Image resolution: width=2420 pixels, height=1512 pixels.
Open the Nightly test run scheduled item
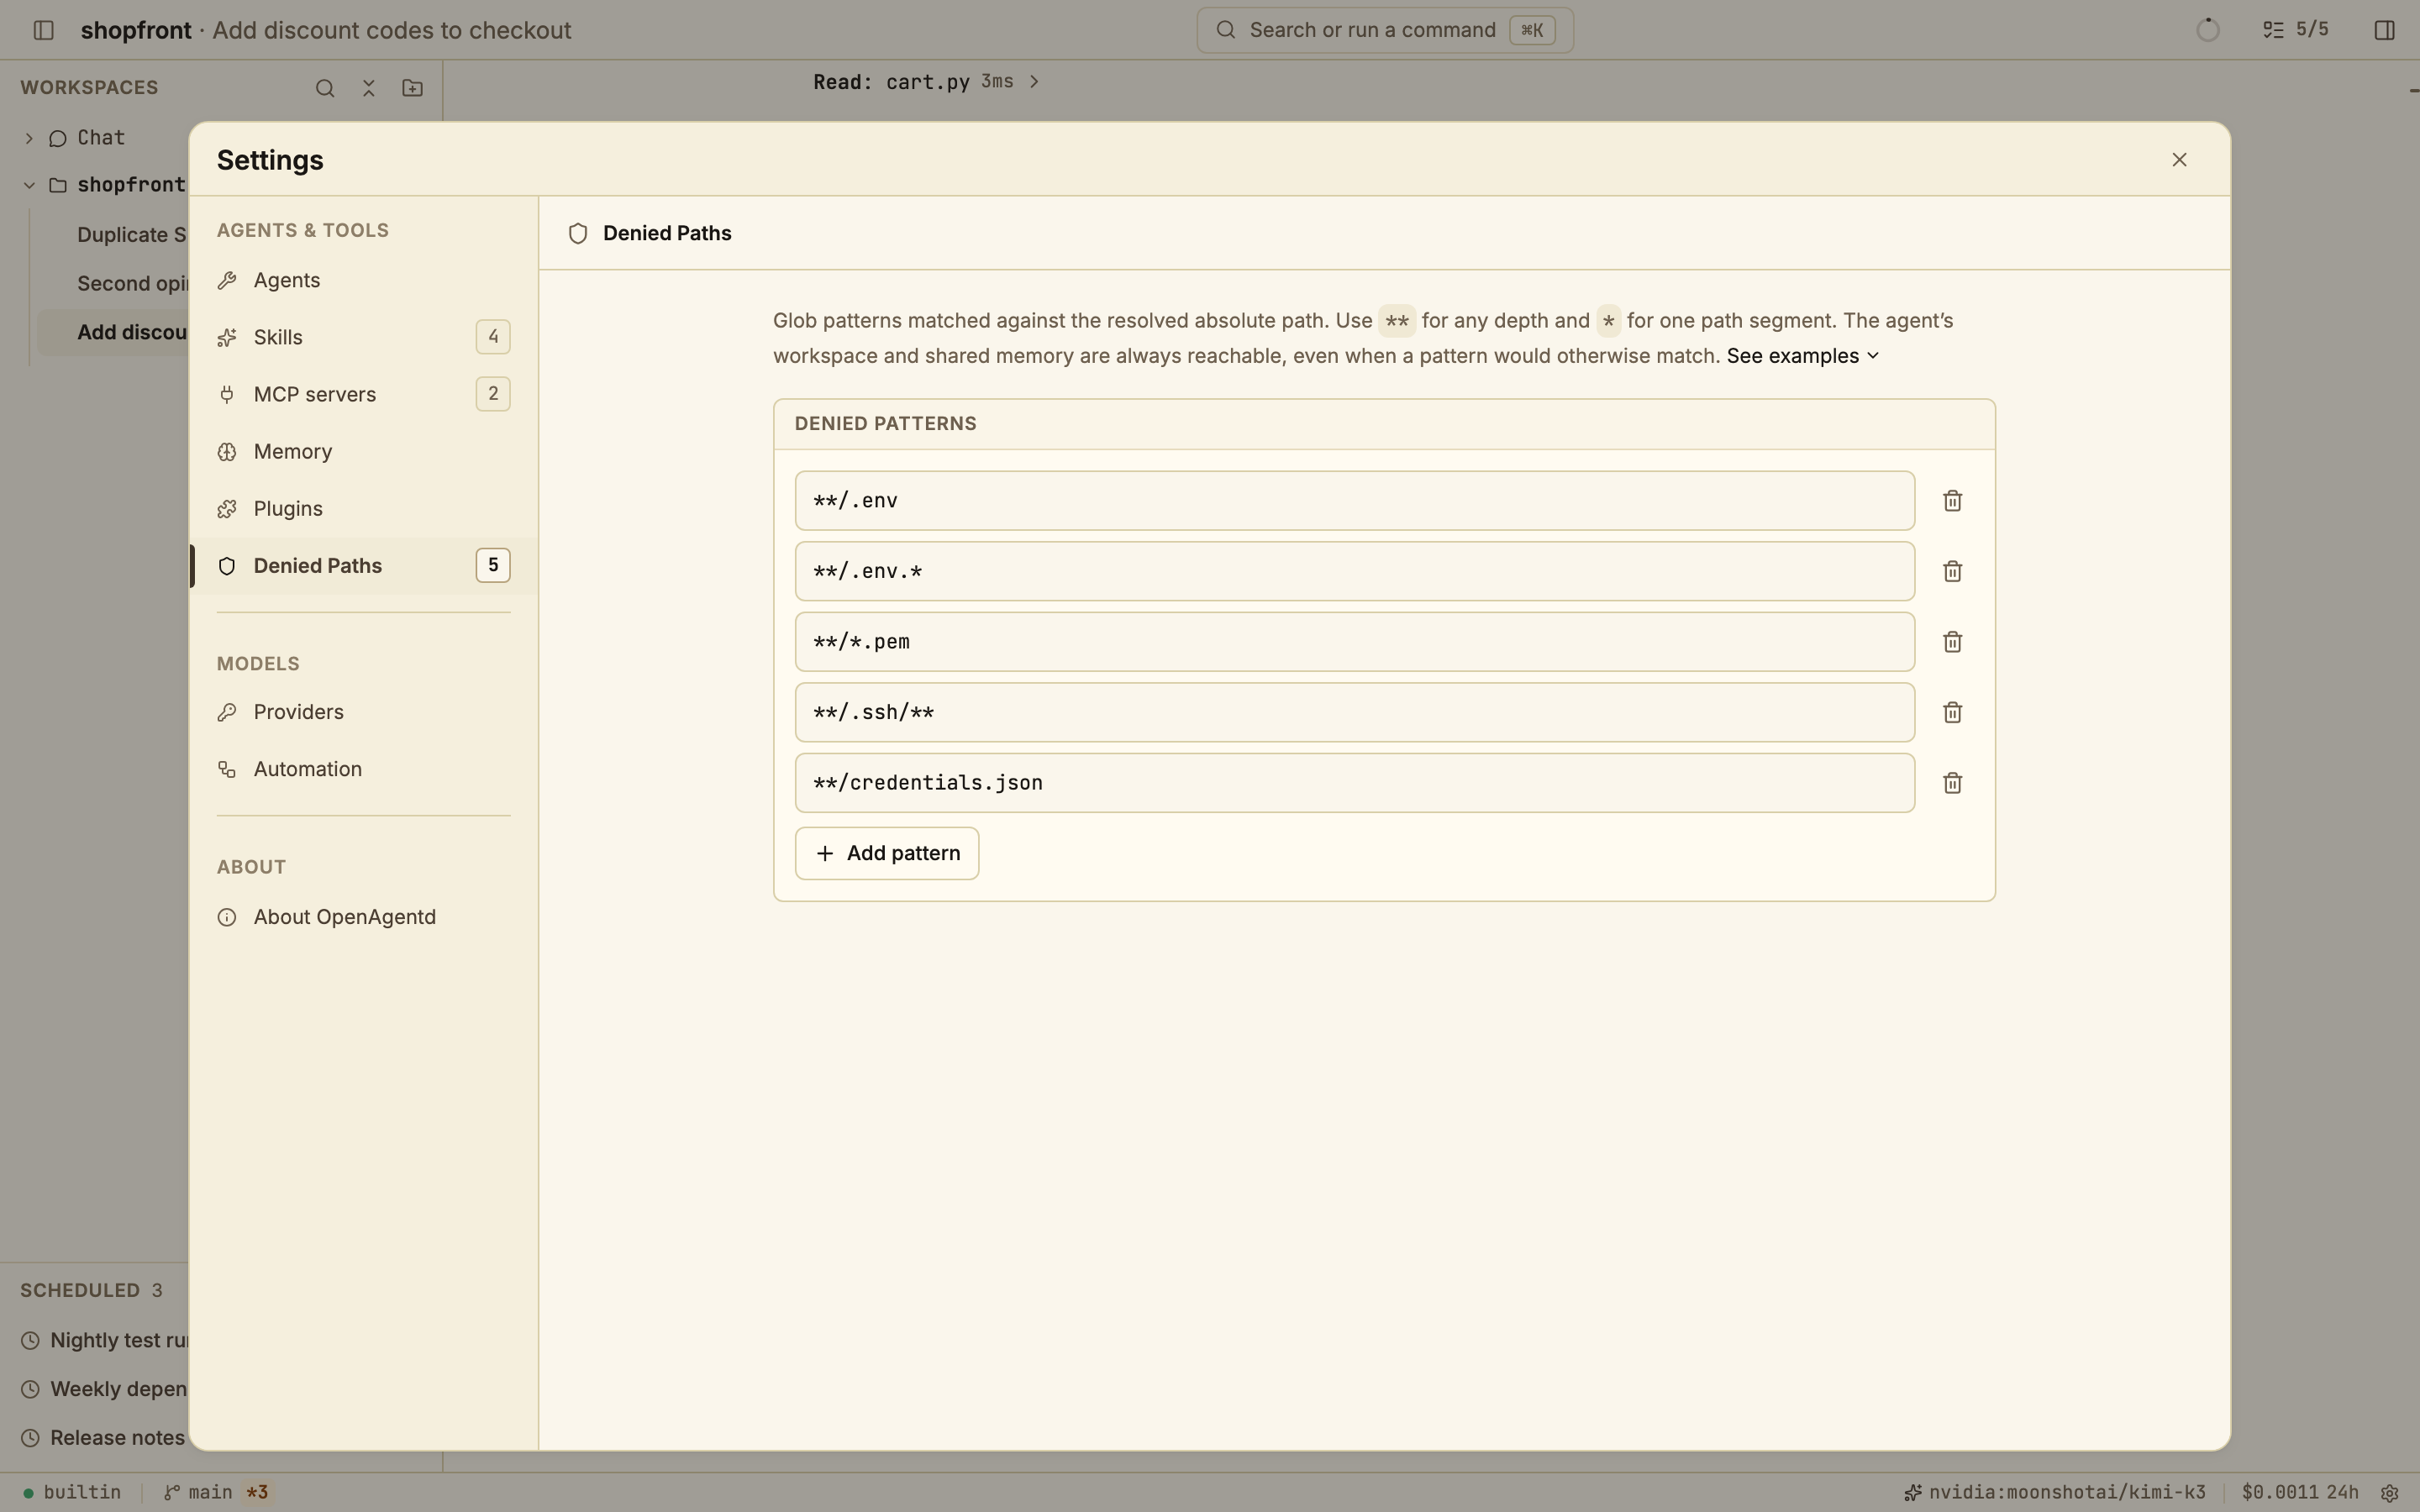click(104, 1341)
